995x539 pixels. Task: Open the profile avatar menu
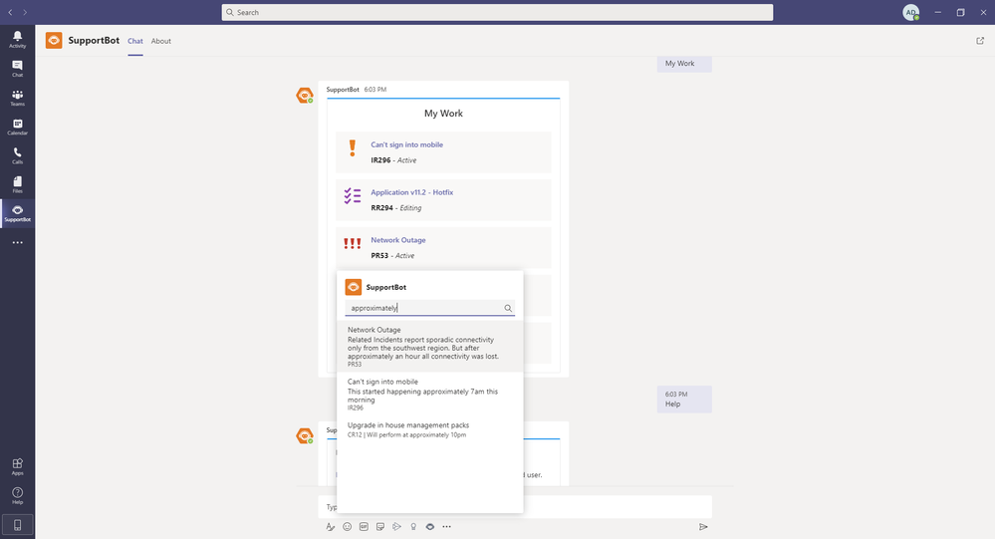[x=910, y=12]
